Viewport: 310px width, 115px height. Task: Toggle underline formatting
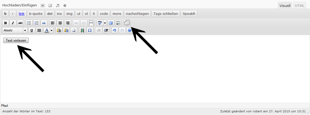32,30
